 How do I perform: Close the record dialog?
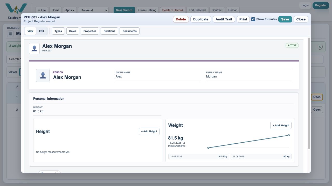(301, 19)
